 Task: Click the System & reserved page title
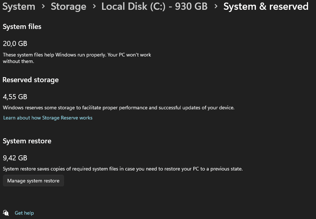point(266,7)
